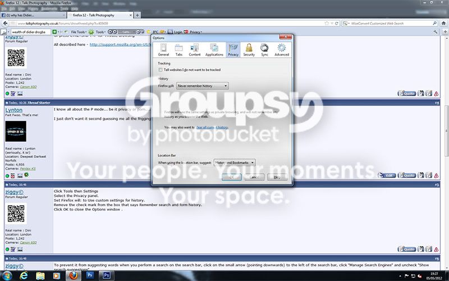Screen dimensions: 449x281
Task: Click green gear icon beside Tools
Action: click(x=91, y=32)
